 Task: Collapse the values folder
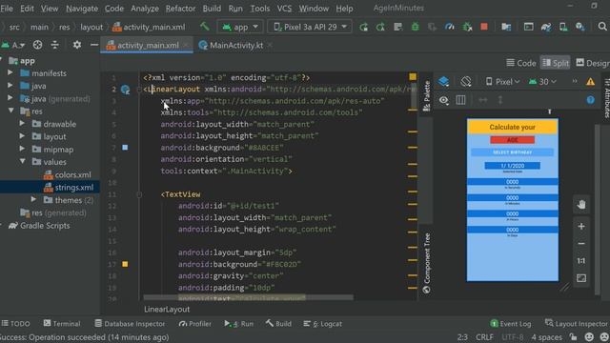coord(22,161)
